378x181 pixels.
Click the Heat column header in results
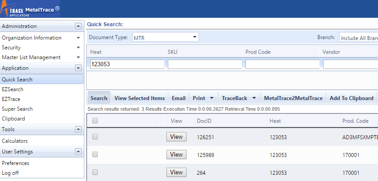[275, 121]
